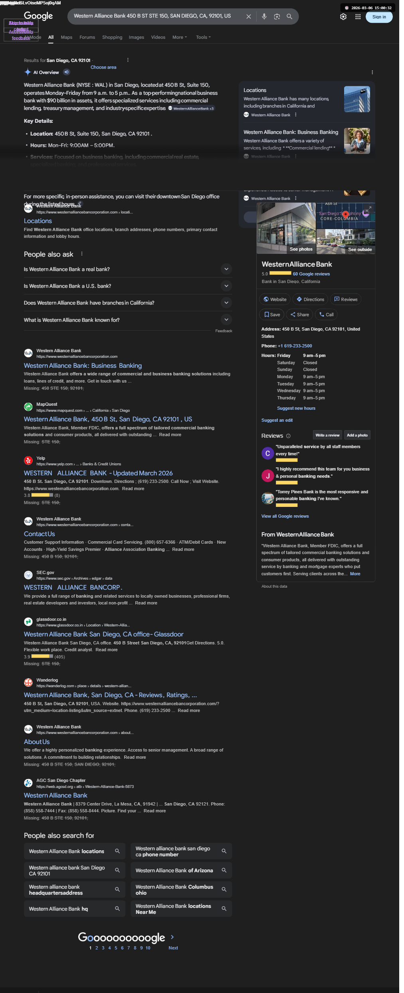Open three-dot menu next to People also ask
Image resolution: width=404 pixels, height=993 pixels.
tap(82, 254)
